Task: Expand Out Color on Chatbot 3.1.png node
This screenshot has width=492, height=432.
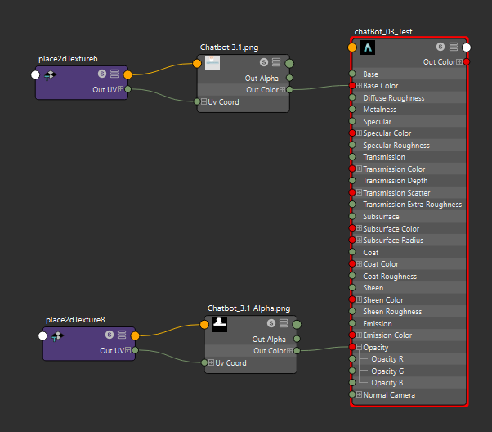Action: [x=283, y=89]
